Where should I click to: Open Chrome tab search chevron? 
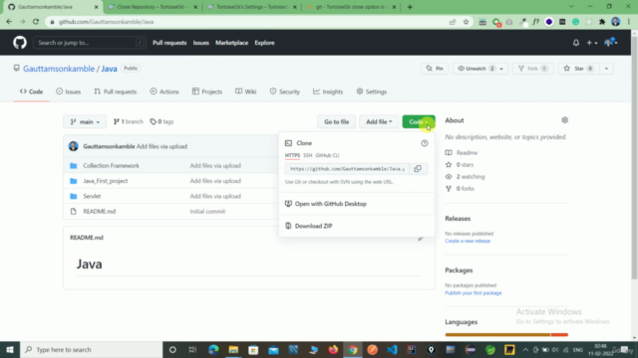571,7
